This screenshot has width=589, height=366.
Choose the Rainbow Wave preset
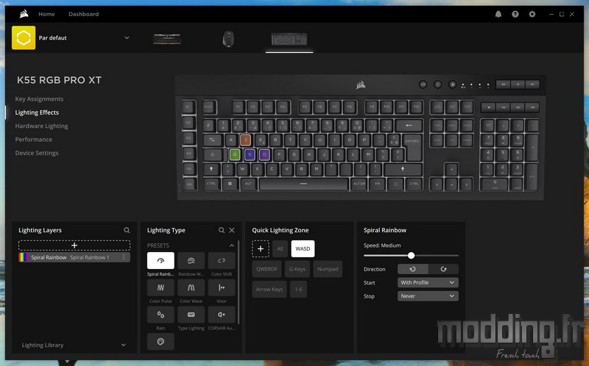[x=191, y=261]
